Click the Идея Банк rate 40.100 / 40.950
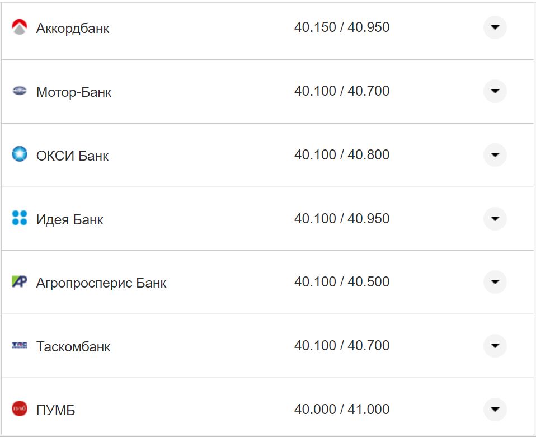Image resolution: width=536 pixels, height=437 pixels. [x=341, y=218]
